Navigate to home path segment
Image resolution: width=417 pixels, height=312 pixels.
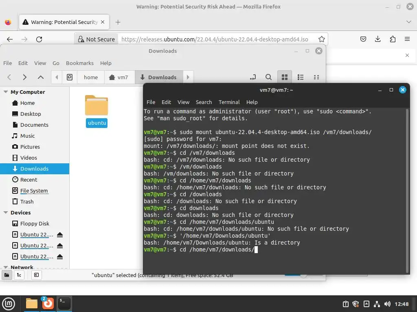[91, 77]
